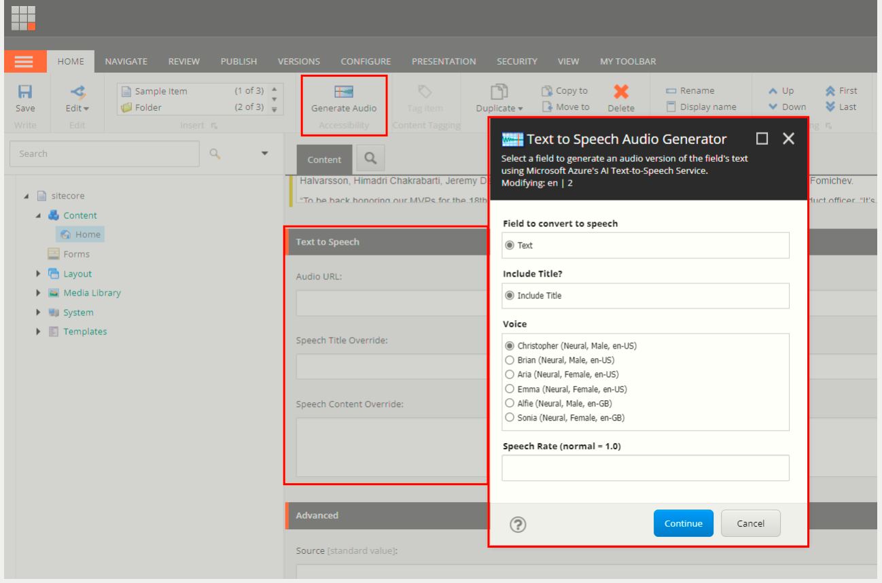Expand the Templates tree node
882x583 pixels.
tap(39, 332)
